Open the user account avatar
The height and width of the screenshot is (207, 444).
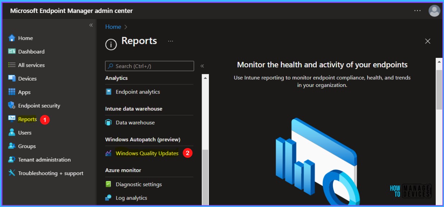pos(434,11)
